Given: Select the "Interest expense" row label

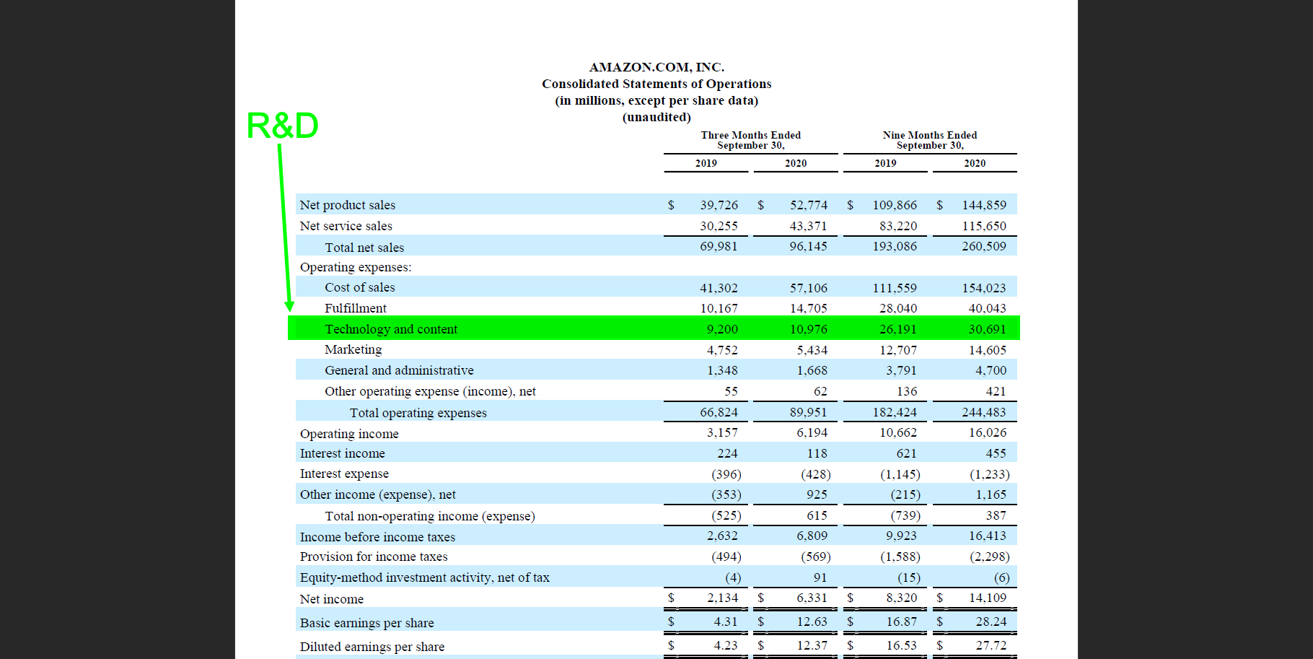Looking at the screenshot, I should pyautogui.click(x=344, y=473).
